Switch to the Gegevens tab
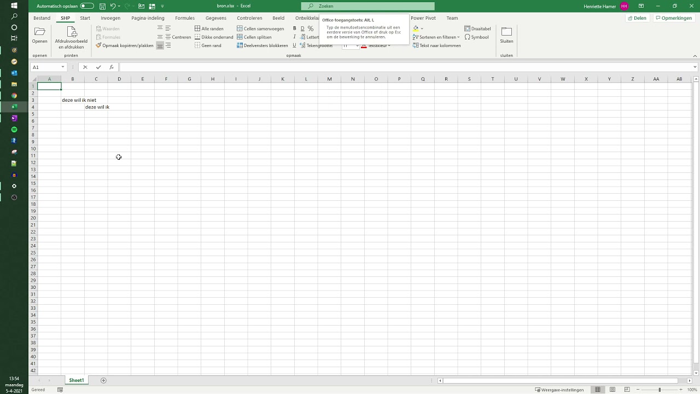Image resolution: width=700 pixels, height=394 pixels. point(216,18)
